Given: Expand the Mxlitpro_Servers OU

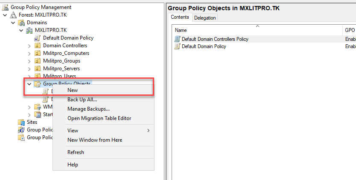Looking at the screenshot, I should [x=29, y=69].
